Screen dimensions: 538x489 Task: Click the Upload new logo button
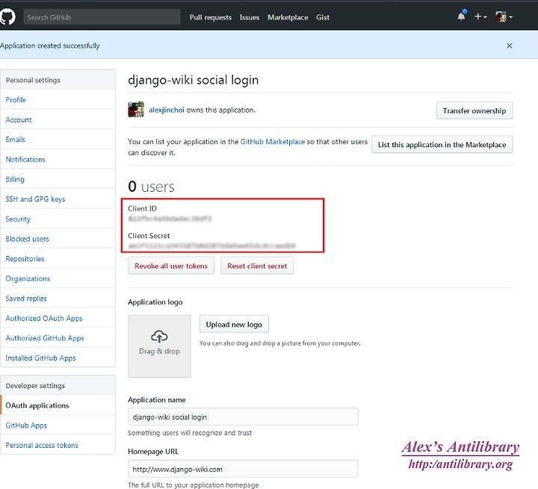pyautogui.click(x=234, y=325)
